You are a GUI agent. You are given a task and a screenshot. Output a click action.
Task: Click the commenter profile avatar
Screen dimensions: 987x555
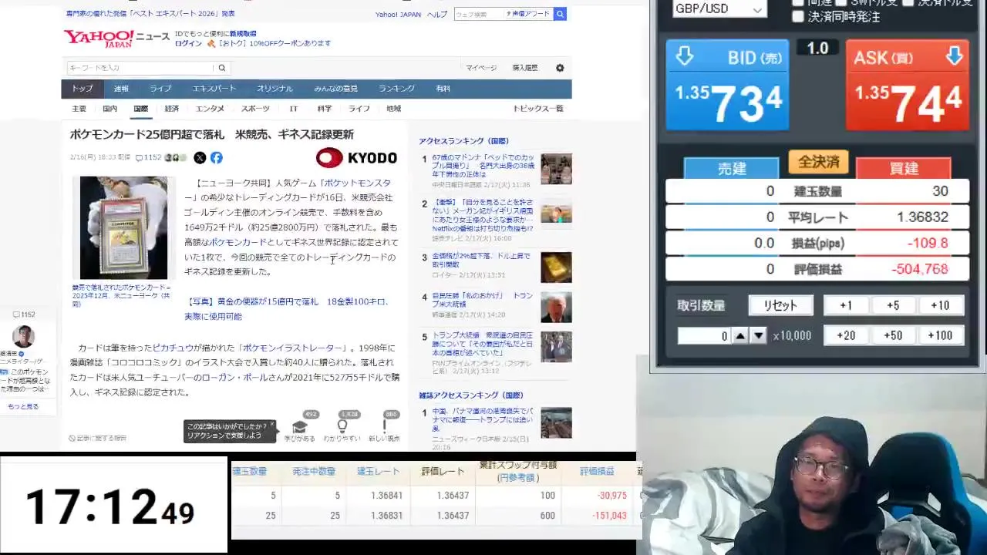coord(23,337)
